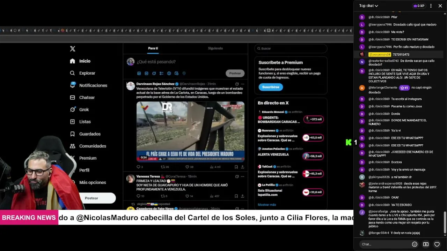Viewport: 447px width, 251px height.
Task: Bookmark Darvinson Rojas Sánchez post
Action: 237,167
